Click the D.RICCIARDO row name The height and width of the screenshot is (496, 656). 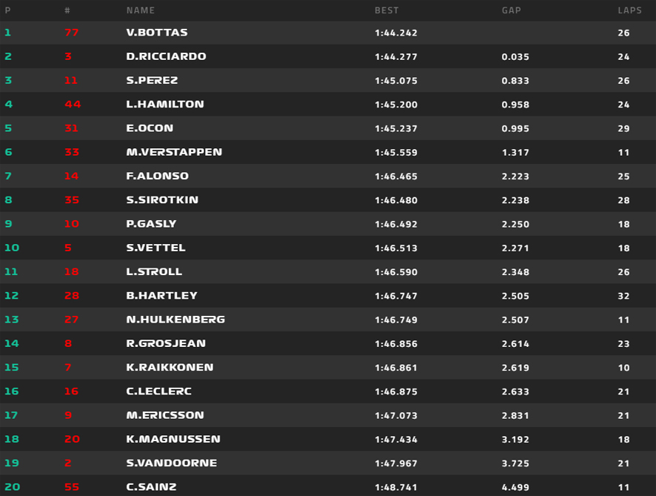166,56
